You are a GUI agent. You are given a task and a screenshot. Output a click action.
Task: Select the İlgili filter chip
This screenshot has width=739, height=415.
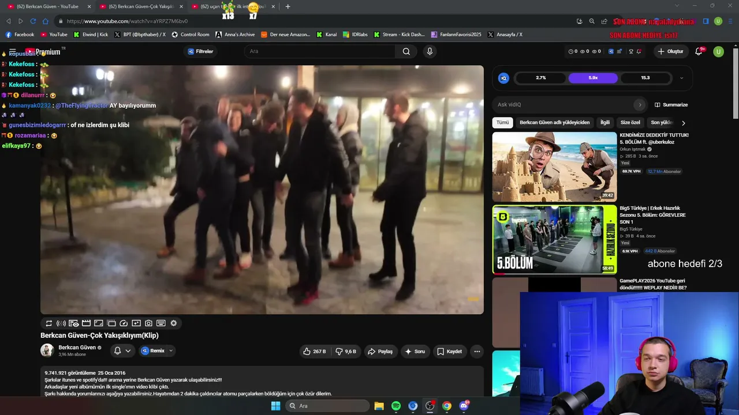click(605, 123)
